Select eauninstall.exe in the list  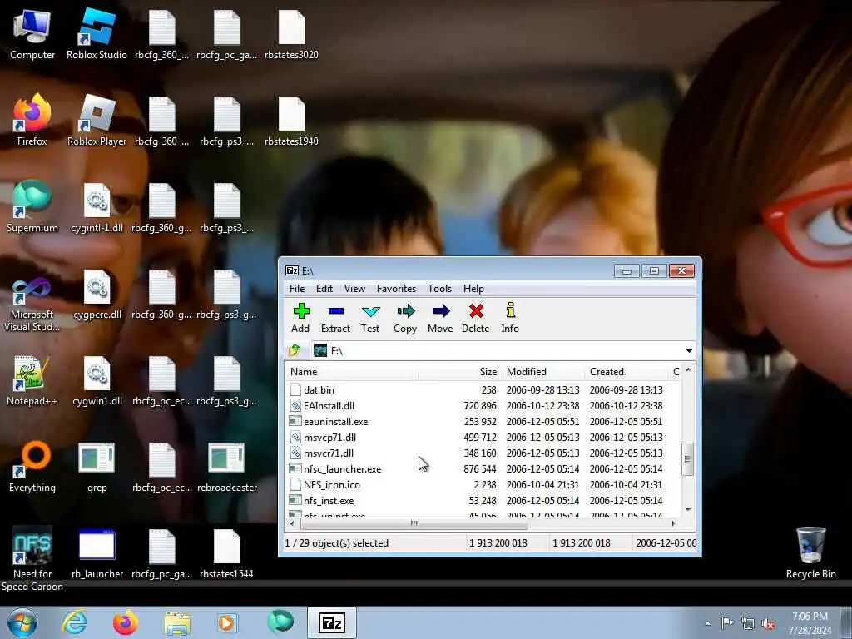click(483, 422)
